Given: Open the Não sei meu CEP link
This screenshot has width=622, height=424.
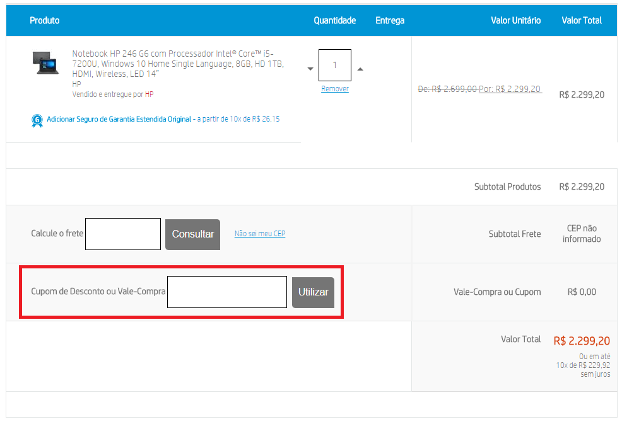Looking at the screenshot, I should (x=260, y=234).
